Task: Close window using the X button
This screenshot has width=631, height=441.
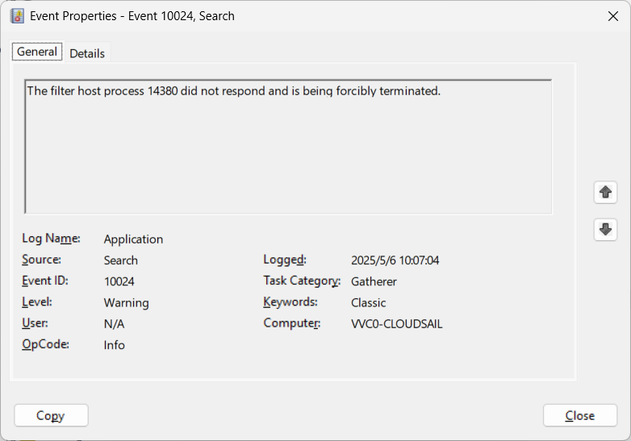Action: [613, 16]
